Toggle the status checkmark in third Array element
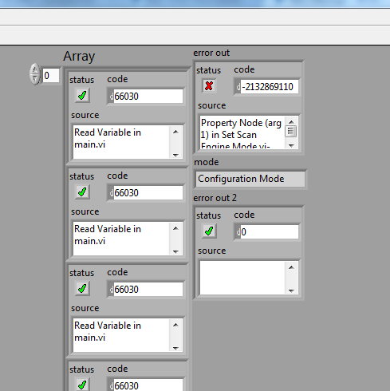Viewport: 390px width, 391px height. [82, 288]
